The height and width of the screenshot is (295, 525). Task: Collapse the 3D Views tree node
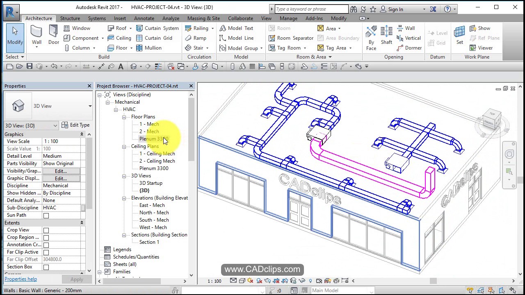pyautogui.click(x=124, y=176)
